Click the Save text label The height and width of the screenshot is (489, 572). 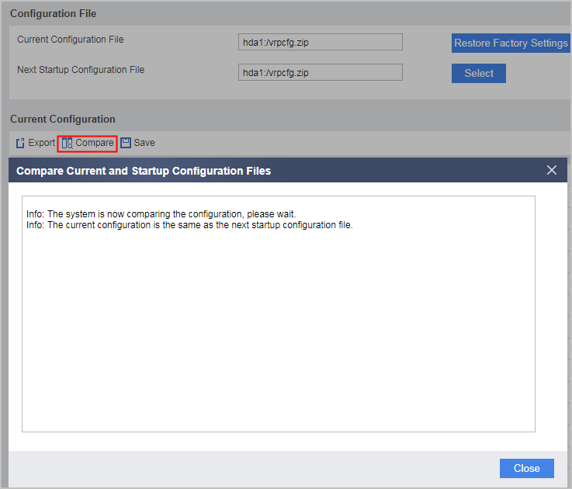(144, 143)
